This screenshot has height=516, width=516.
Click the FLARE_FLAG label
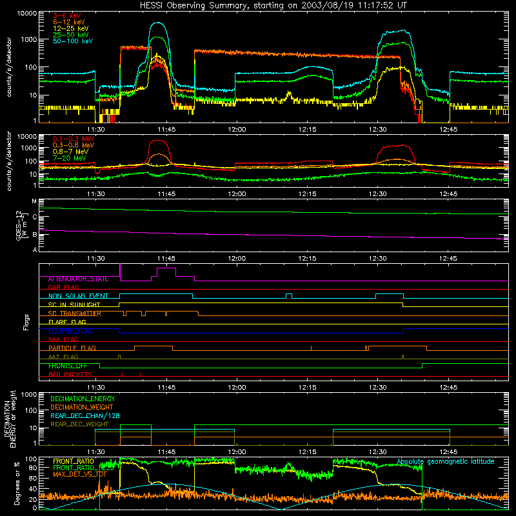[x=67, y=322]
